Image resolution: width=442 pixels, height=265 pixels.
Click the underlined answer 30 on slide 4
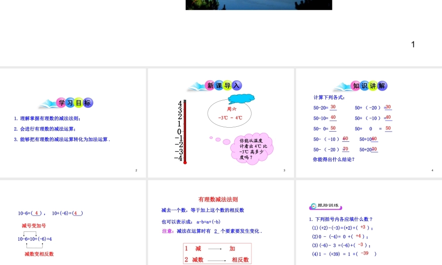[332, 106]
